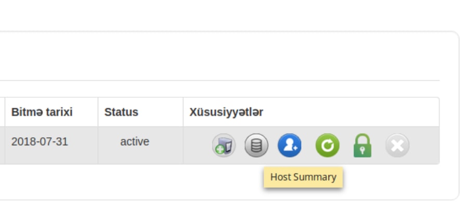Click empty space right of the gray X icon
Viewport: 461px width, 207px height.
click(x=424, y=145)
